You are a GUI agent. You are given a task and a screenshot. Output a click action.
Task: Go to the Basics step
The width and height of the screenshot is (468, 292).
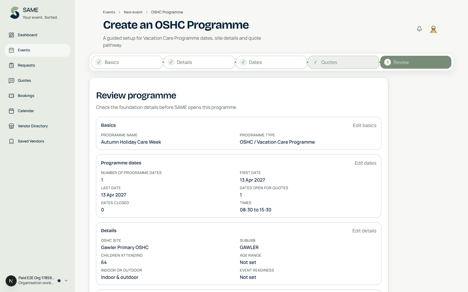(127, 62)
